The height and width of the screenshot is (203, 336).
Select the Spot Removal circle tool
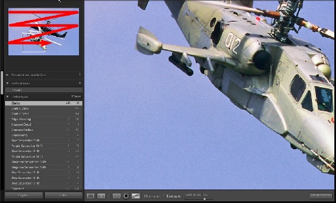point(126,196)
